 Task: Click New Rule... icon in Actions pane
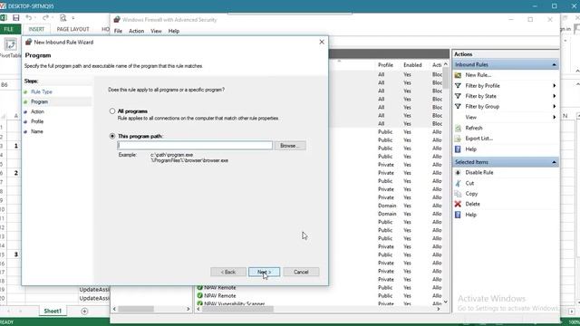click(x=458, y=75)
